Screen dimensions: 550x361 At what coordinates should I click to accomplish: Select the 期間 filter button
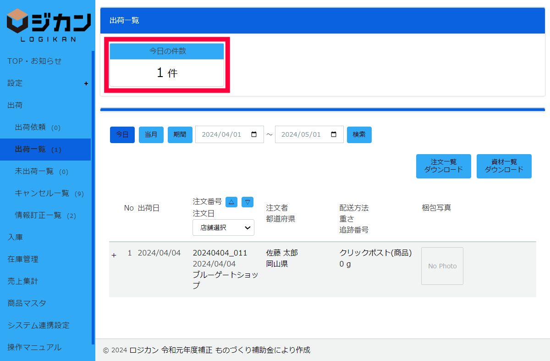[x=180, y=135]
